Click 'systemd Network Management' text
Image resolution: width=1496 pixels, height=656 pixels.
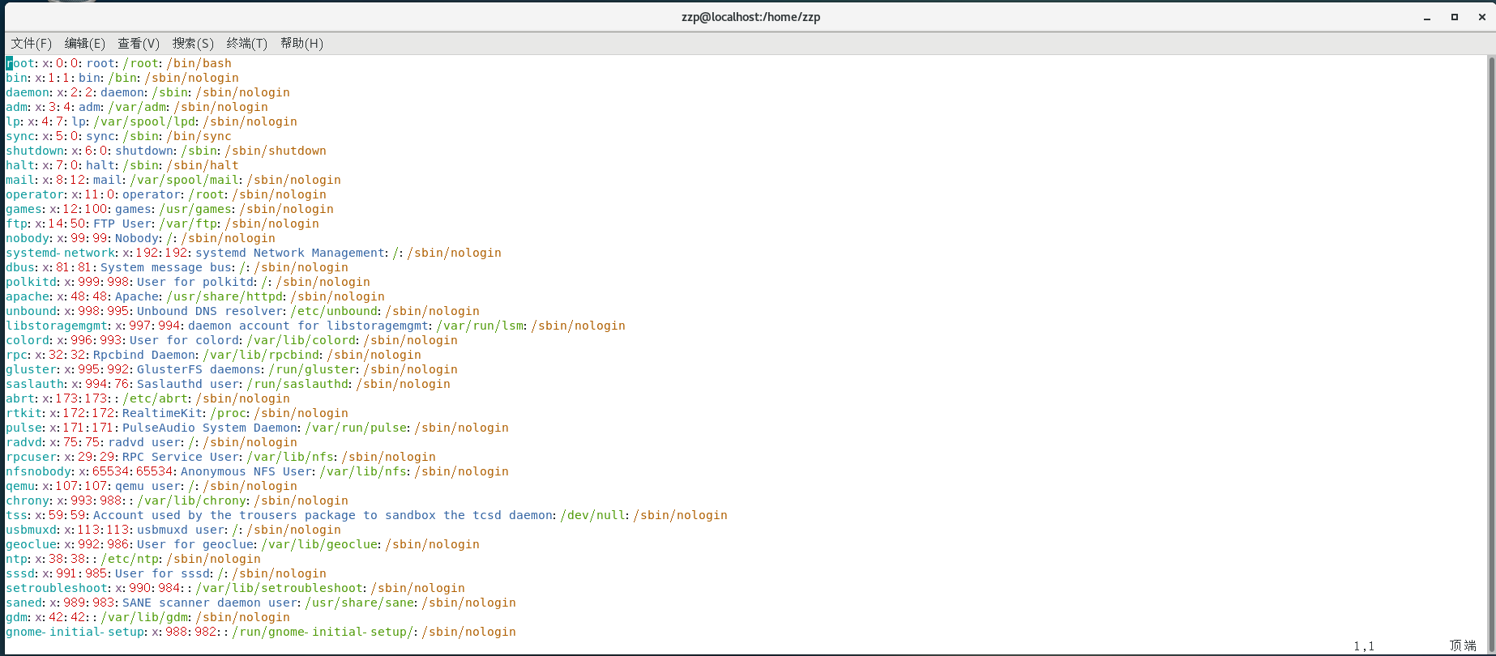(x=291, y=253)
